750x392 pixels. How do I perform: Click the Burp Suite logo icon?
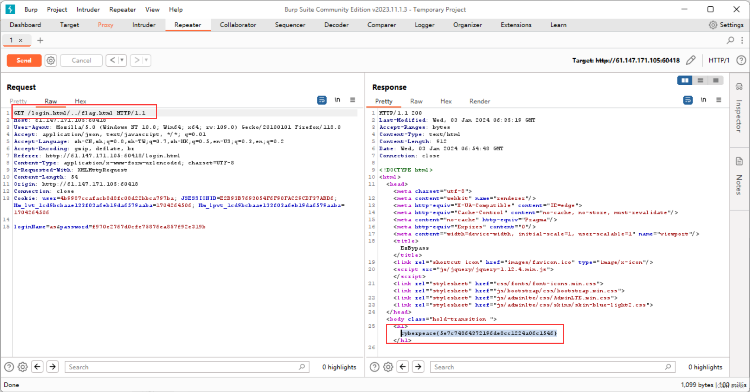[x=10, y=9]
